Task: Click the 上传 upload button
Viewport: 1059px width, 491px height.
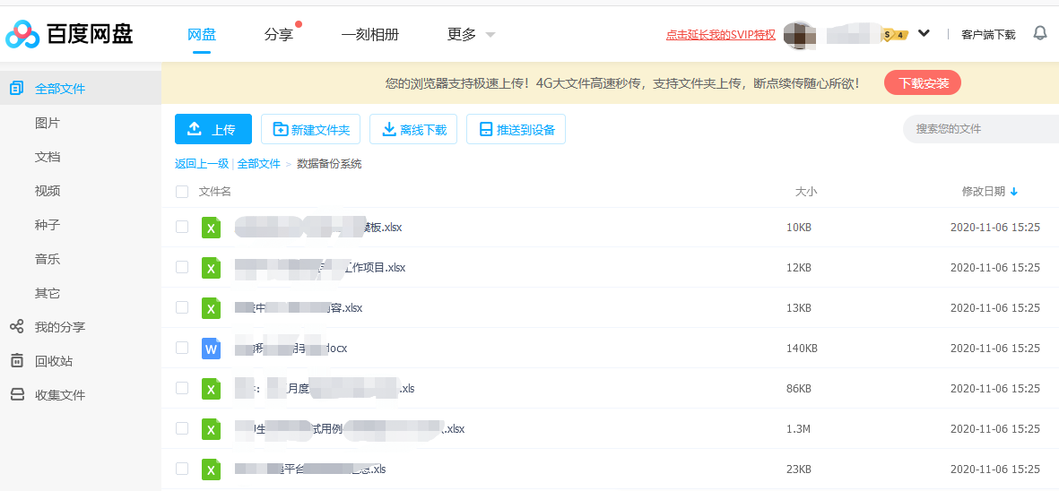Action: (213, 129)
